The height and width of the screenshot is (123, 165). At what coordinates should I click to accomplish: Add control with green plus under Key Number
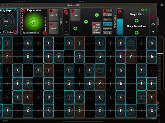[136, 33]
